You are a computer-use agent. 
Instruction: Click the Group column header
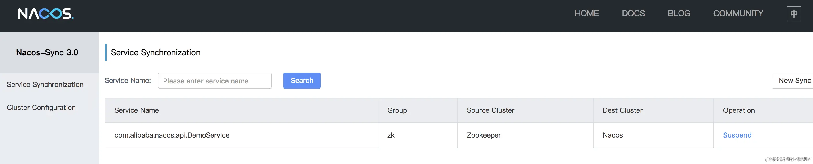(x=397, y=110)
